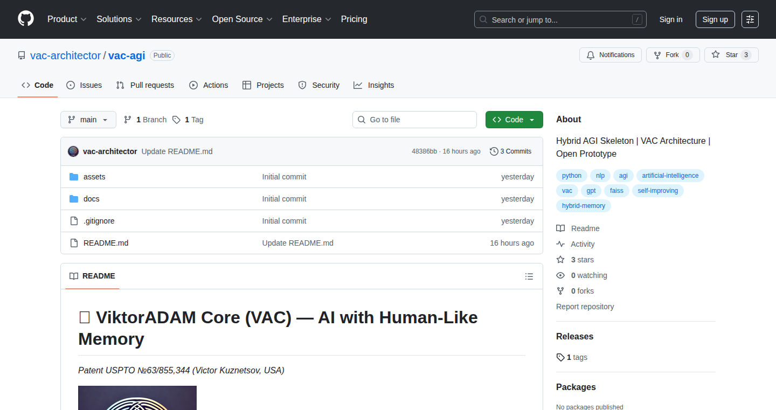Select the artificial-intelligence topic tag
This screenshot has width=776, height=410.
pos(670,176)
